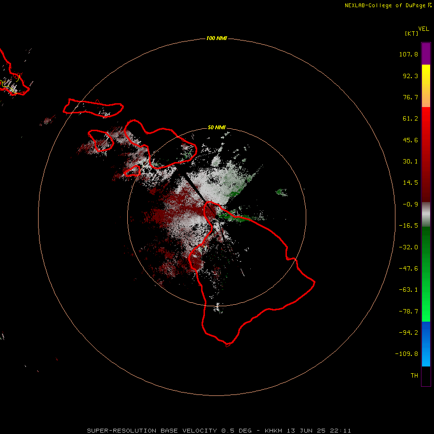Click the 92.3 velocity scale value
The image size is (434, 434).
pyautogui.click(x=410, y=76)
